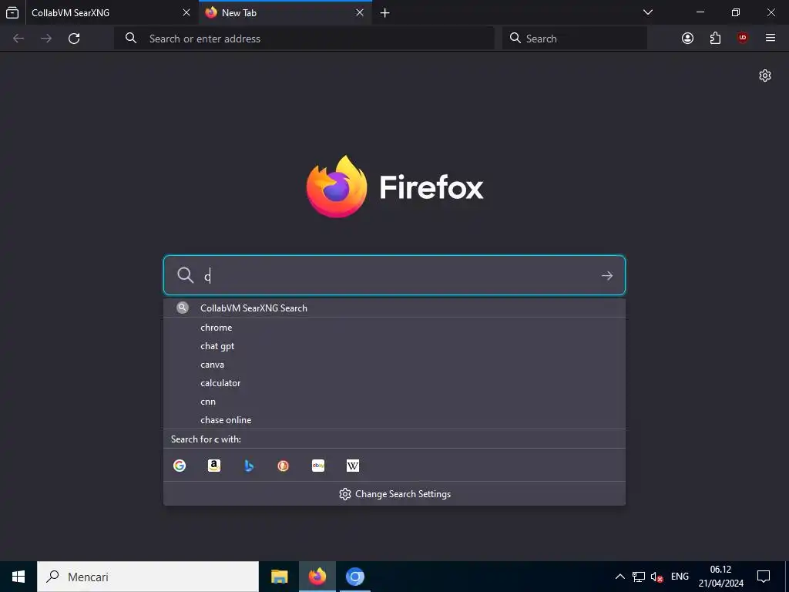Open Chromium browser from taskbar
789x592 pixels.
coord(354,577)
